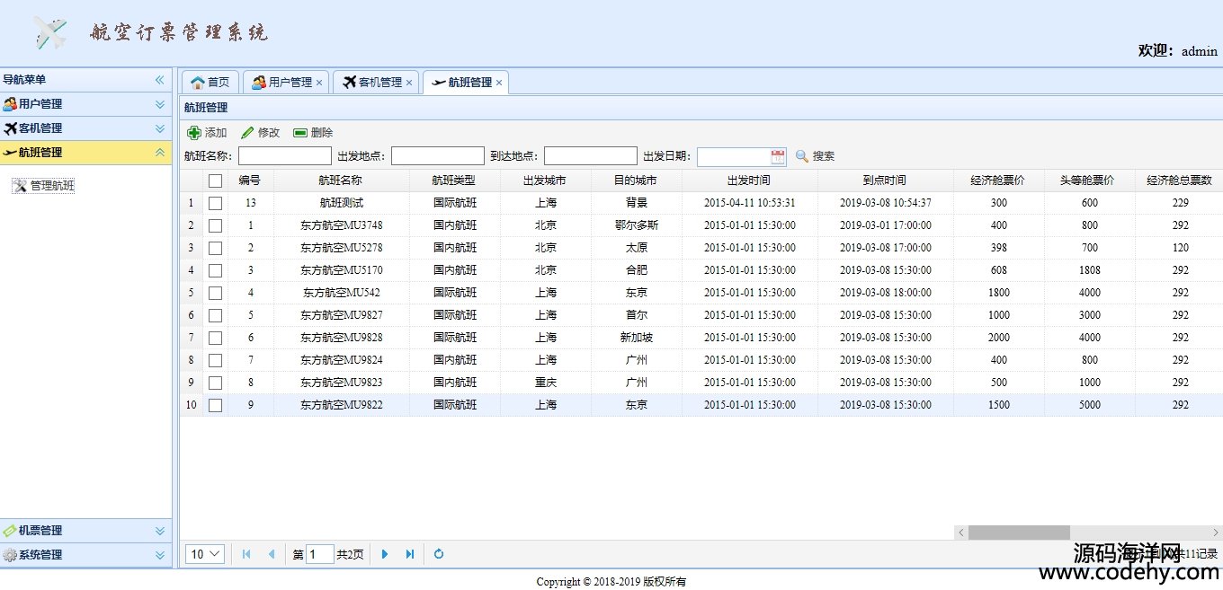The width and height of the screenshot is (1223, 590).
Task: Check the row for 东方航空MU5170
Action: point(215,270)
